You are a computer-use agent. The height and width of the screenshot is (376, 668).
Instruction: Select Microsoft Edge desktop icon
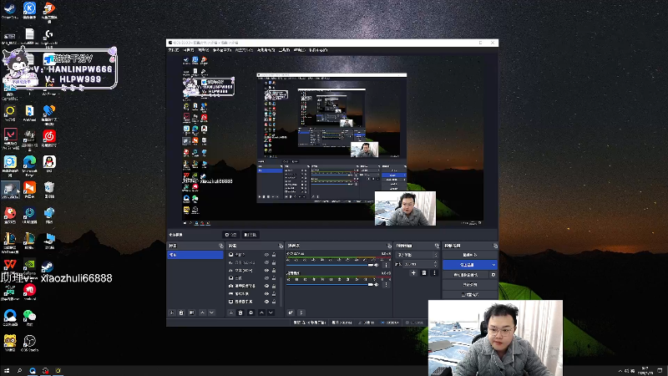coord(29,165)
